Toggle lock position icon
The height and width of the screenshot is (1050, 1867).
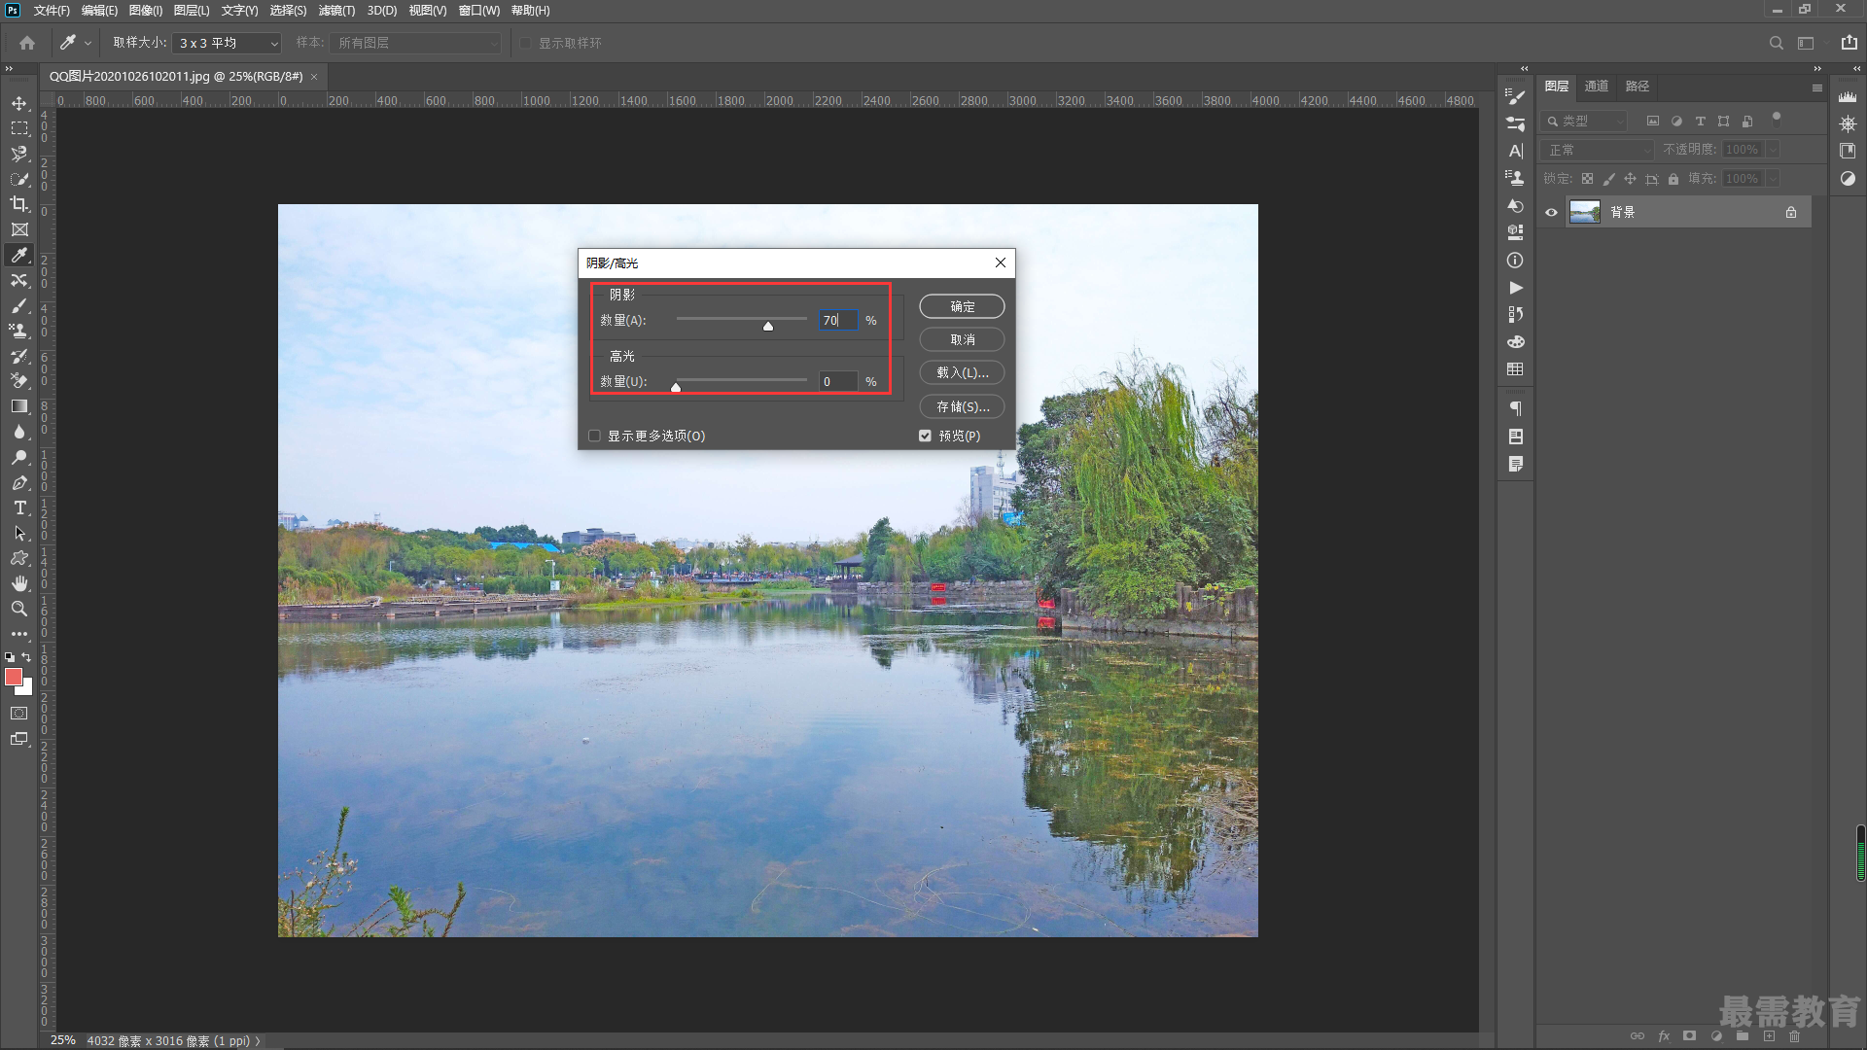[x=1630, y=179]
